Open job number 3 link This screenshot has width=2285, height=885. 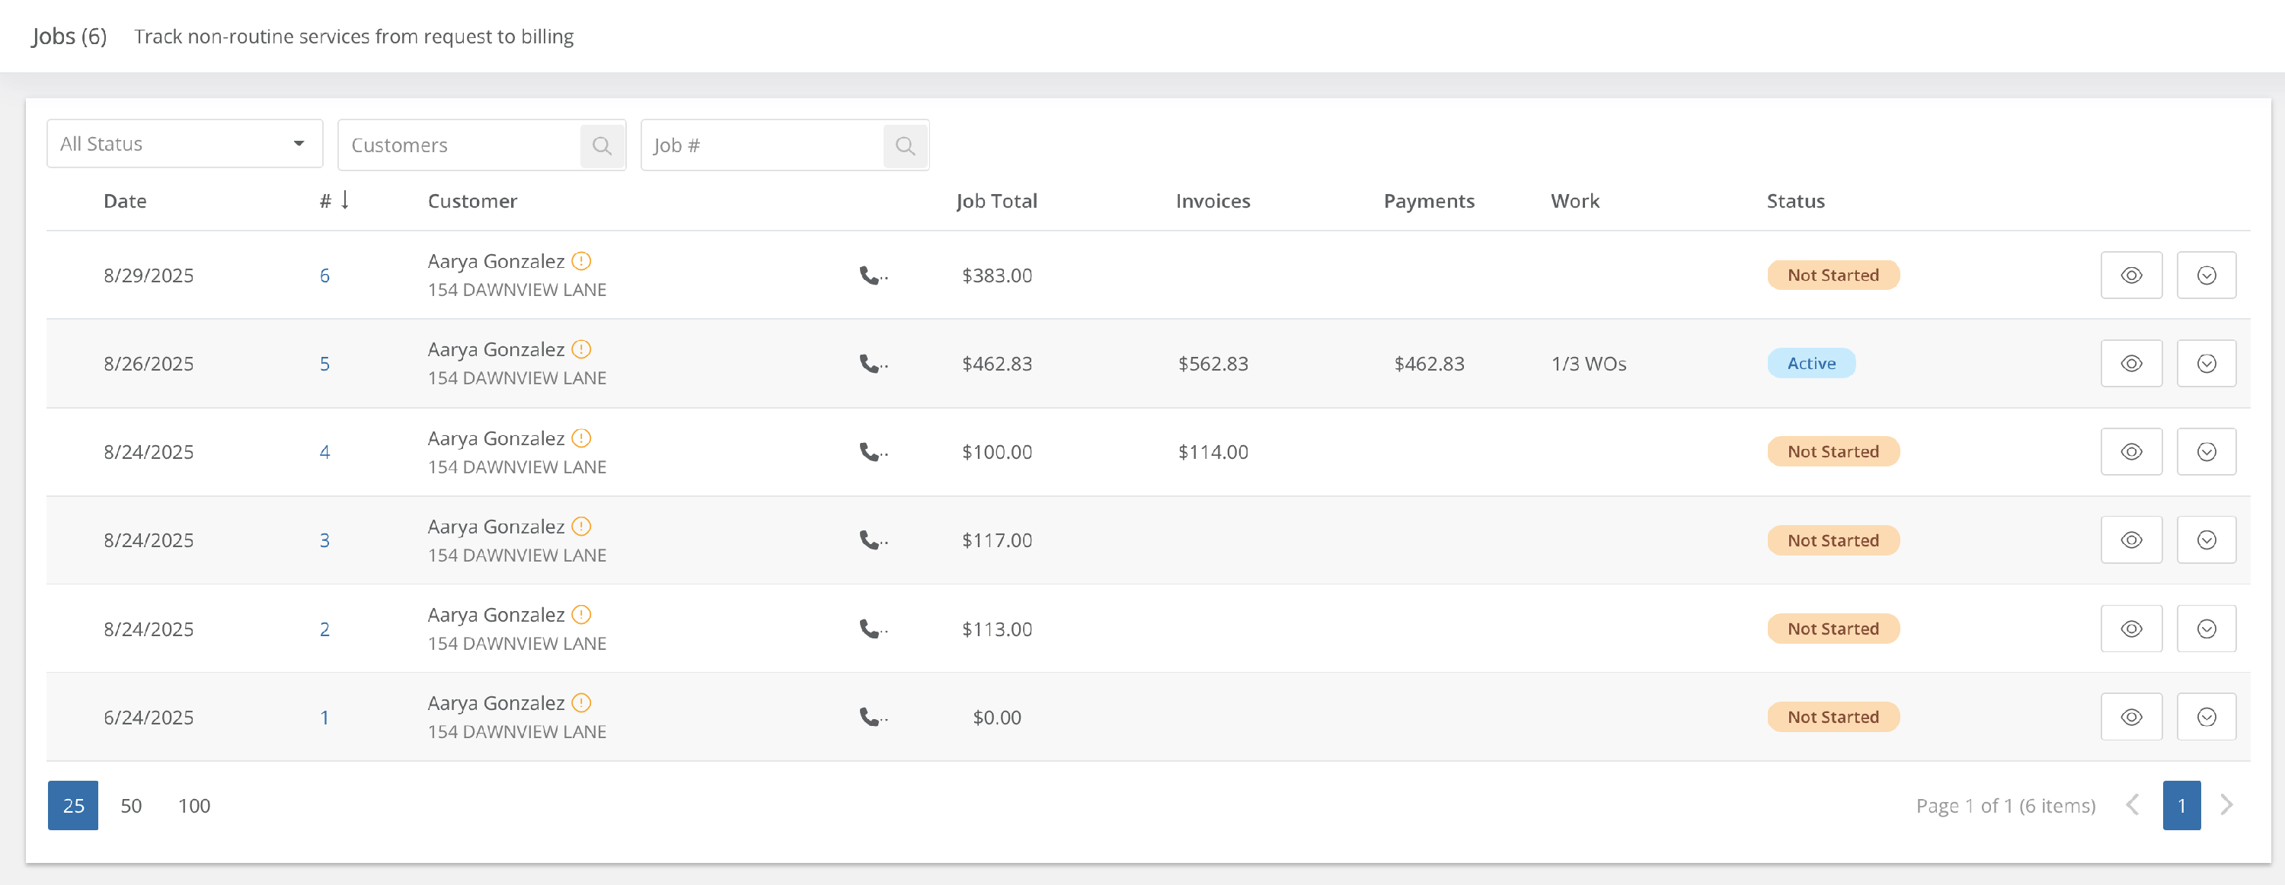pyautogui.click(x=324, y=540)
